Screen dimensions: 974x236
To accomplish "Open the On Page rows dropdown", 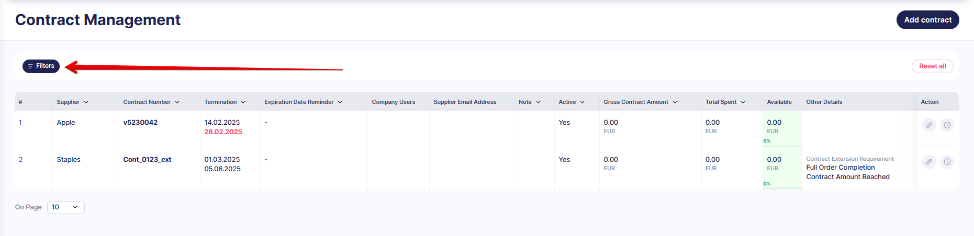I will 66,207.
